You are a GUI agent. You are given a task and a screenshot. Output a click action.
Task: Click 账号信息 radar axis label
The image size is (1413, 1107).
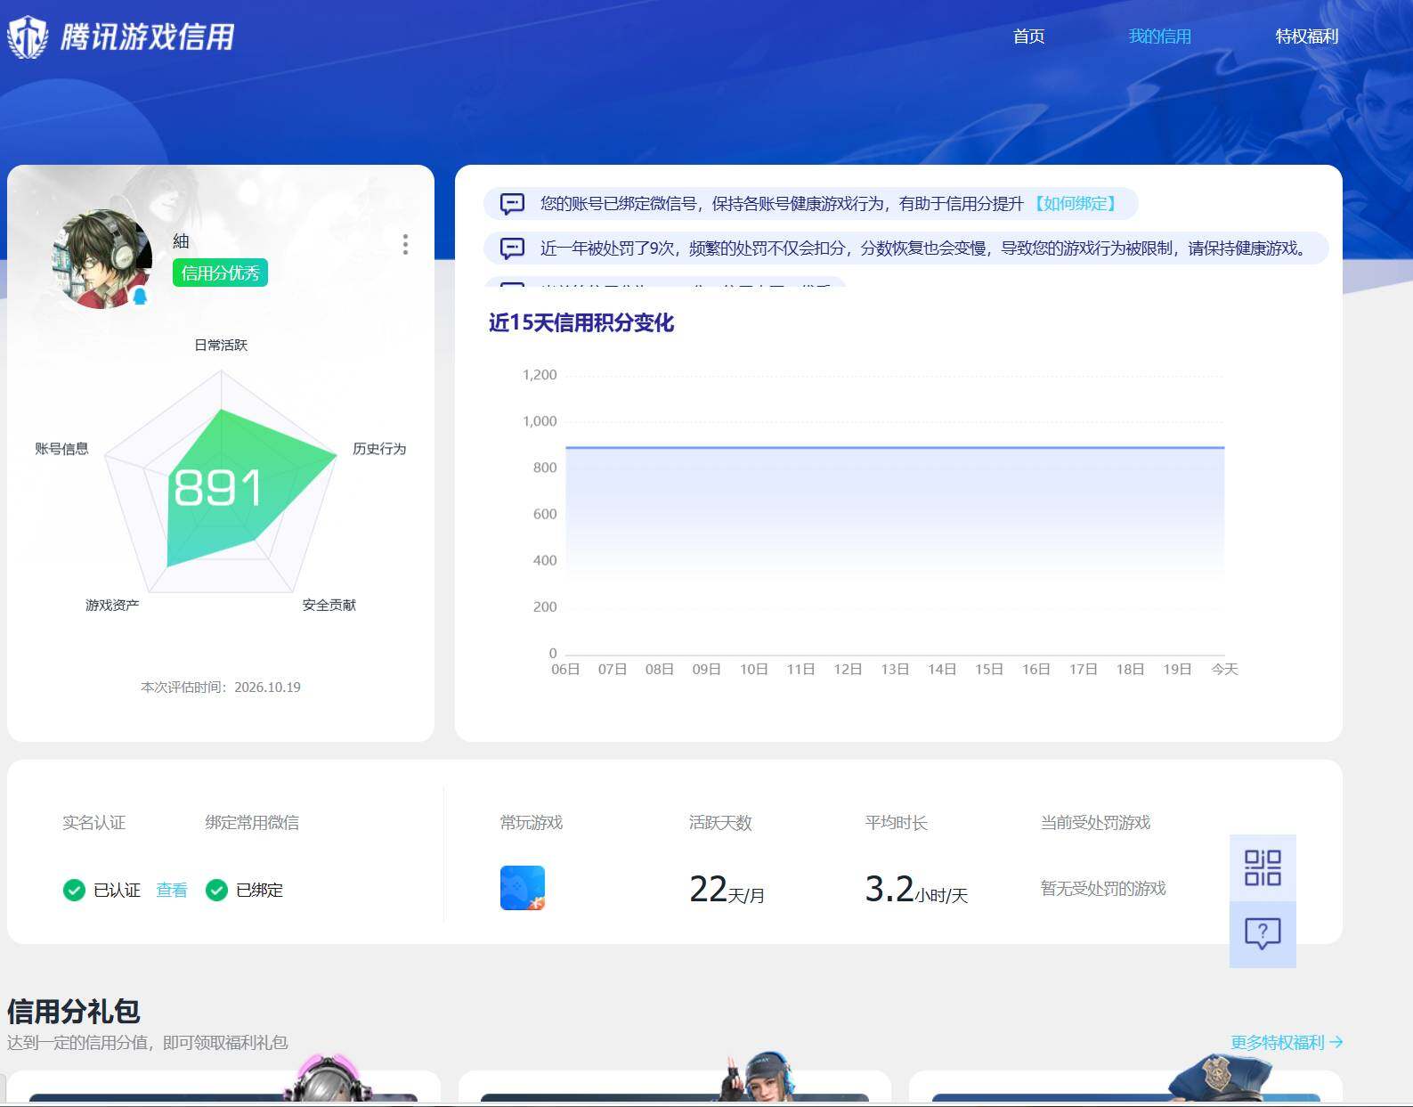tap(61, 448)
